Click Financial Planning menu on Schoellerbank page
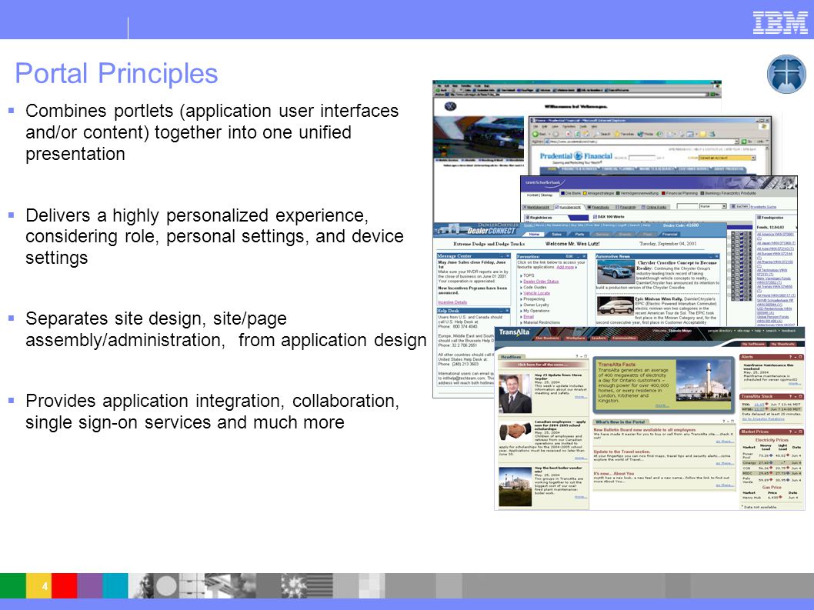 679,193
